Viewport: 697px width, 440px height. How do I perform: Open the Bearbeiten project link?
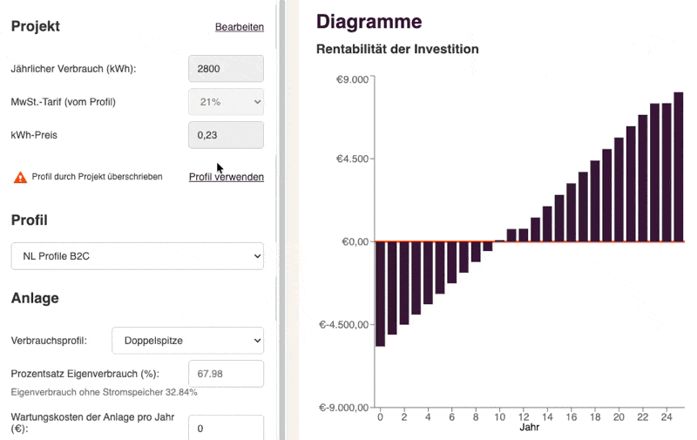pyautogui.click(x=240, y=27)
